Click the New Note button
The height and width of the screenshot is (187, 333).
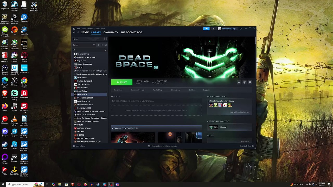pyautogui.click(x=245, y=142)
